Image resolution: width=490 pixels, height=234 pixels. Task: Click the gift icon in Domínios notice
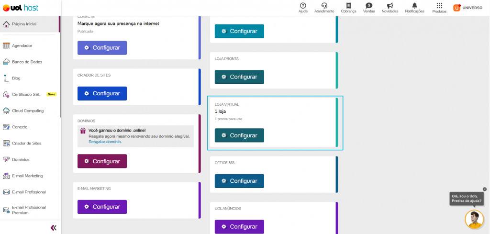click(x=83, y=131)
